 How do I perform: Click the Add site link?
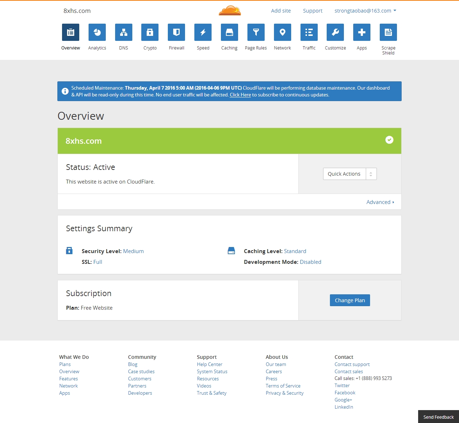click(x=281, y=11)
